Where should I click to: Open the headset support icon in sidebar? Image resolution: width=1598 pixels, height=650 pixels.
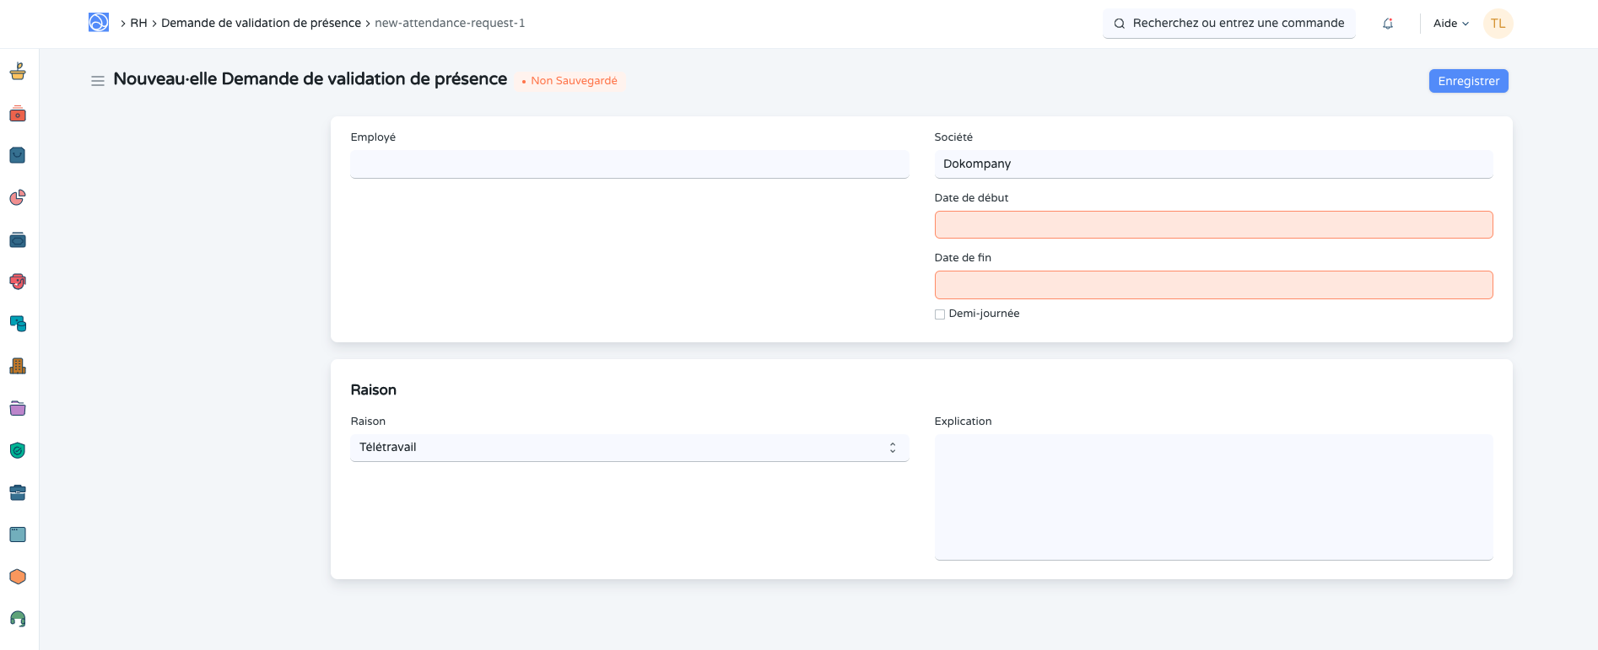click(x=18, y=619)
